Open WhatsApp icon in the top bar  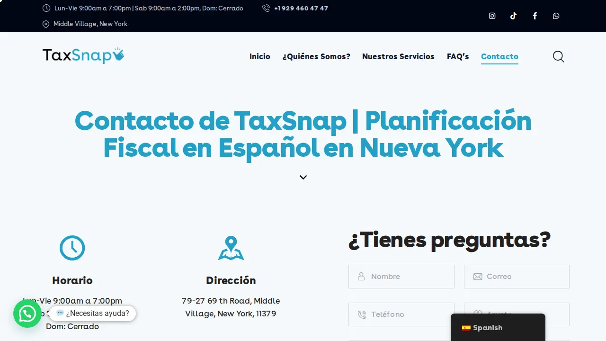click(x=556, y=16)
